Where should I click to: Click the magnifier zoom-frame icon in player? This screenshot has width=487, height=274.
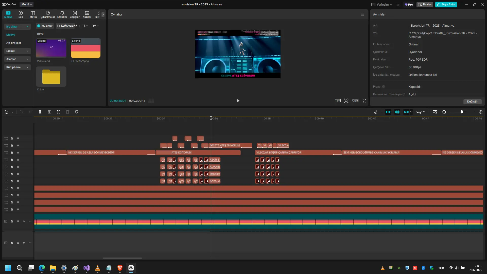[x=346, y=101]
